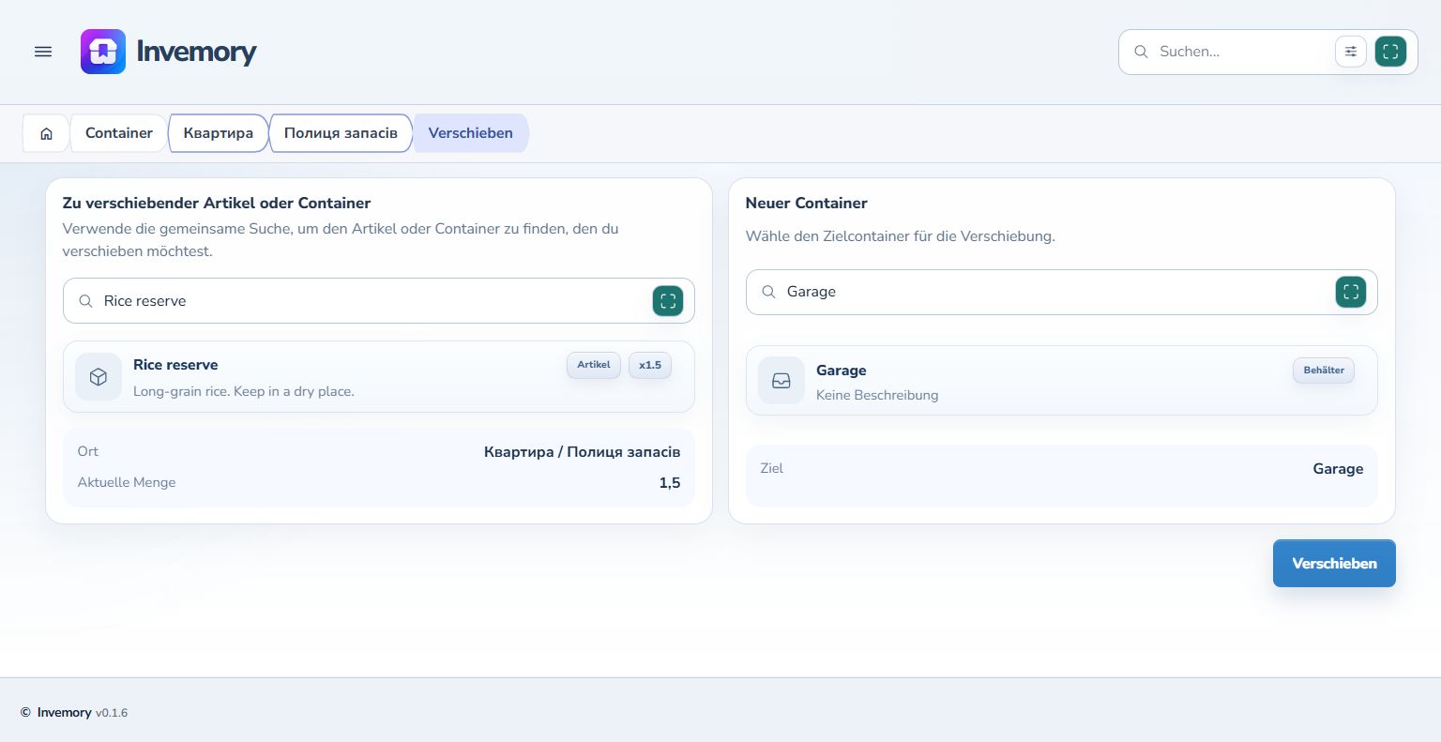Open Container breadcrumb
This screenshot has height=742, width=1441.
tap(119, 133)
